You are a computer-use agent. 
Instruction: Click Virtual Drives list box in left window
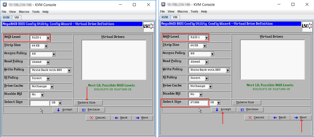(x=114, y=60)
